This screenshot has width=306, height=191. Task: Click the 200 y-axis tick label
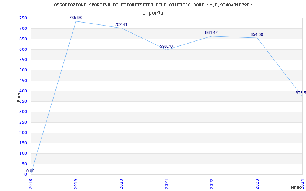23,133
